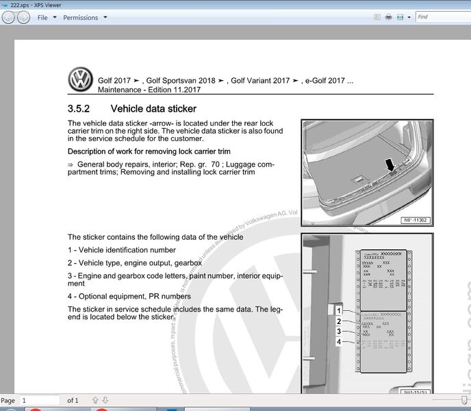Click the 'of 1' page count label
Viewport: 471px width, 411px height.
click(73, 400)
